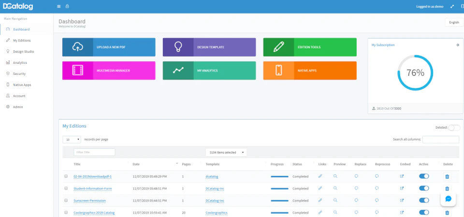The width and height of the screenshot is (464, 217).
Task: Preview the Coolergraphics 2018 Catalog edition
Action: (x=335, y=212)
